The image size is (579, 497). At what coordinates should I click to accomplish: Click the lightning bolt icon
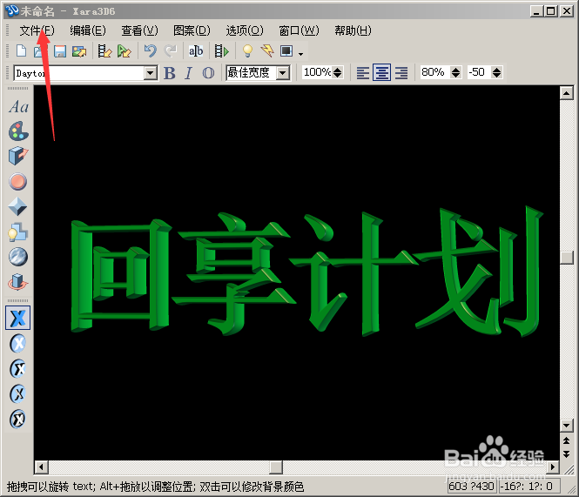coord(267,51)
